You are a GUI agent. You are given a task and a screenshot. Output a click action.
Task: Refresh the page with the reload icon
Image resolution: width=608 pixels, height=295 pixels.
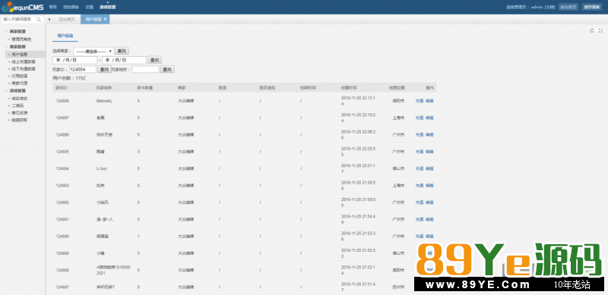tap(592, 30)
